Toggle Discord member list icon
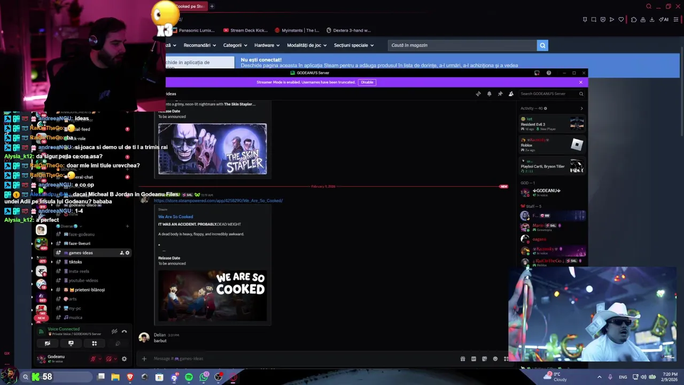The image size is (684, 385). point(511,94)
